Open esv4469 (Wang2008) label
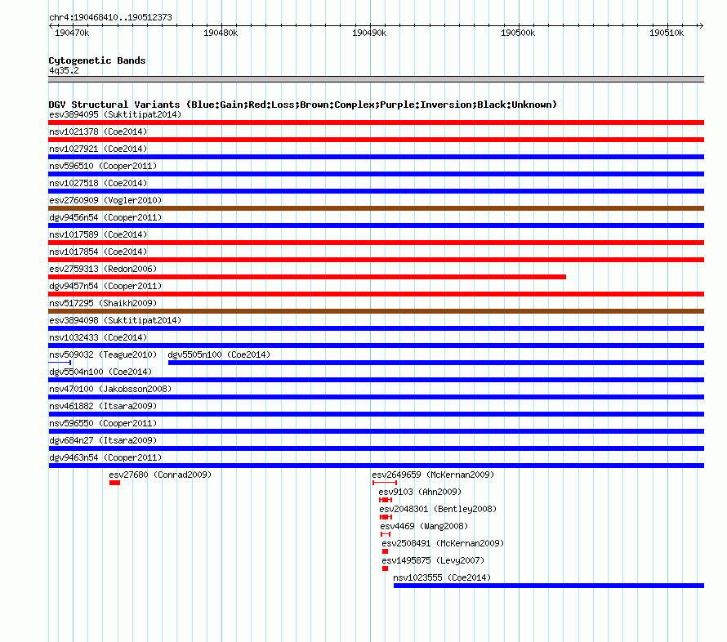The image size is (727, 642). click(424, 526)
